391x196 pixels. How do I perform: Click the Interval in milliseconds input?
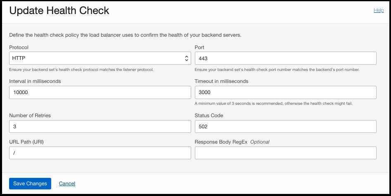pyautogui.click(x=100, y=92)
